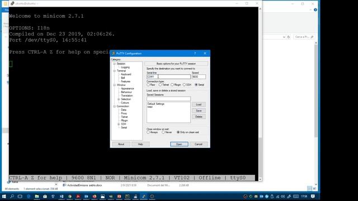Open the Explorer address bar dropdown arrow
The height and width of the screenshot is (201, 358).
(x=284, y=37)
